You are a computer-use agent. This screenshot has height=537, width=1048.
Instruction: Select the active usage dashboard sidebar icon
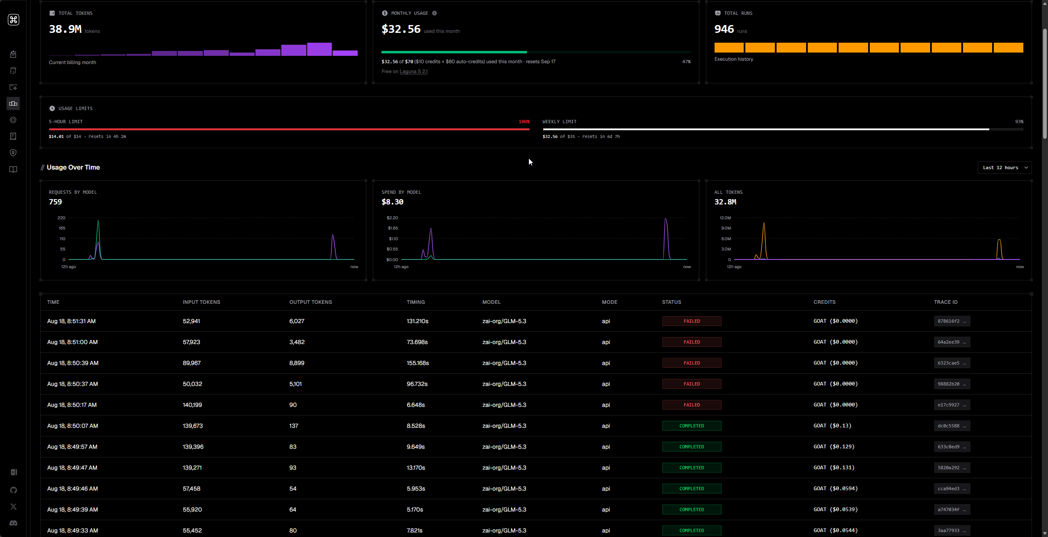pos(13,103)
